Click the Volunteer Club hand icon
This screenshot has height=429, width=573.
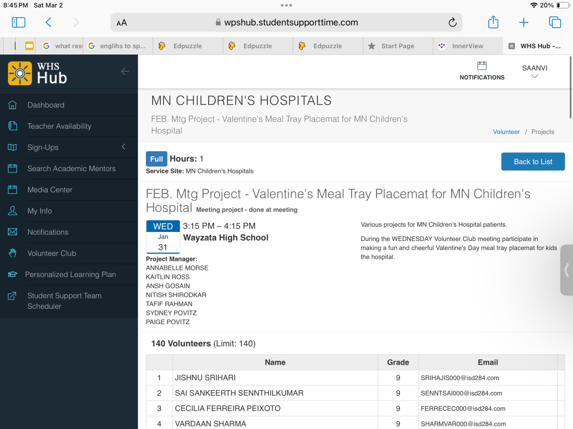pos(13,253)
